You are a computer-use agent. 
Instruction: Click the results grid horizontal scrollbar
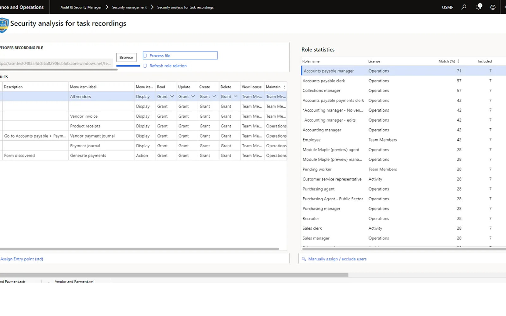coord(139,249)
